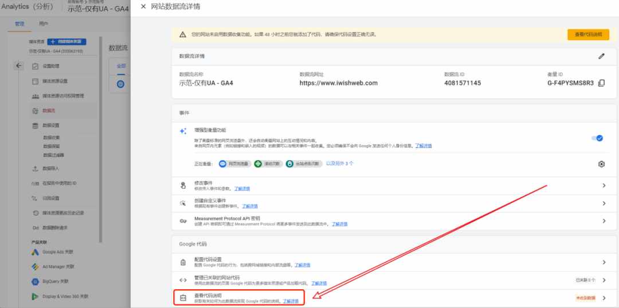Click the back arrow in the admin sidebar
Image resolution: width=619 pixels, height=308 pixels.
[x=18, y=66]
